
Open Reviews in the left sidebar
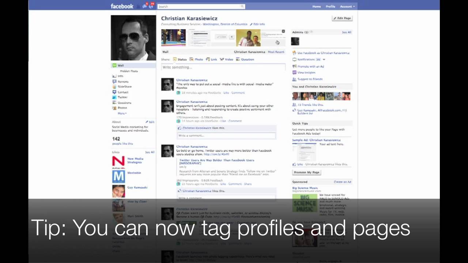(120, 81)
